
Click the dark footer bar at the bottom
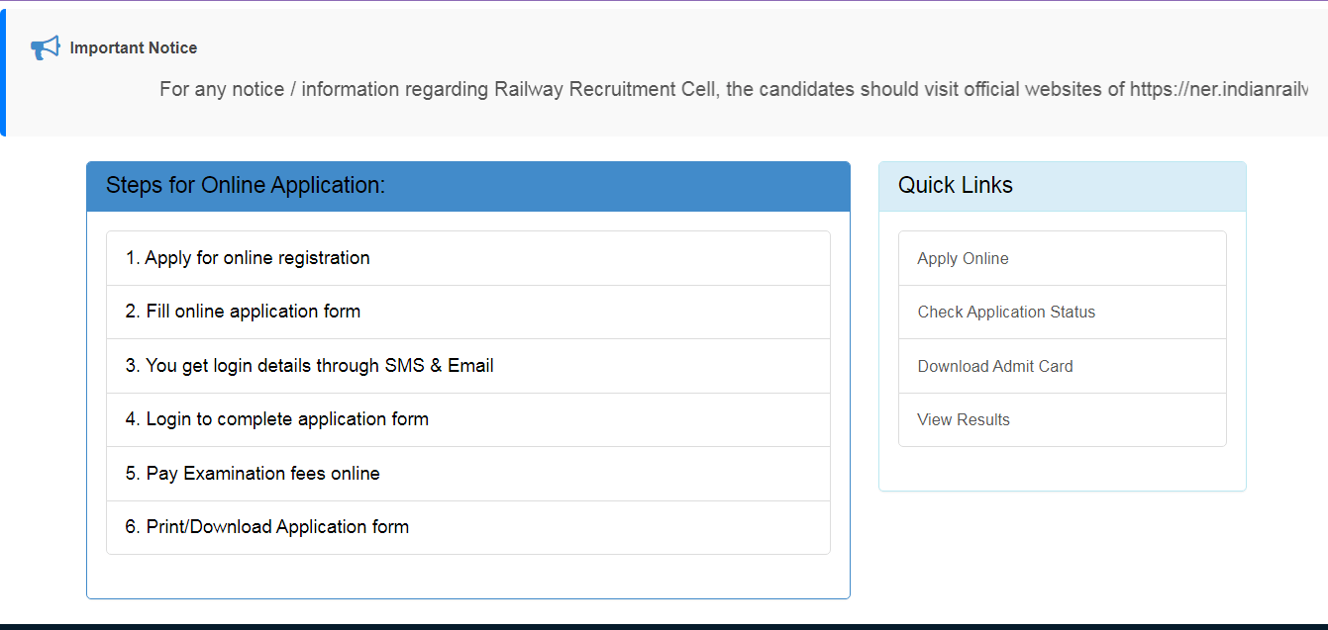pos(664,626)
